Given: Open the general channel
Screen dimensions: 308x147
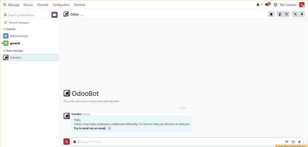Looking at the screenshot, I should [x=30, y=43].
